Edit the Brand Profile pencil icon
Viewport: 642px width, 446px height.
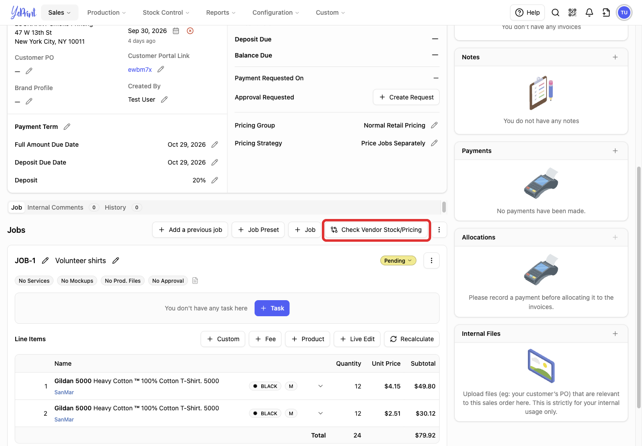click(29, 101)
